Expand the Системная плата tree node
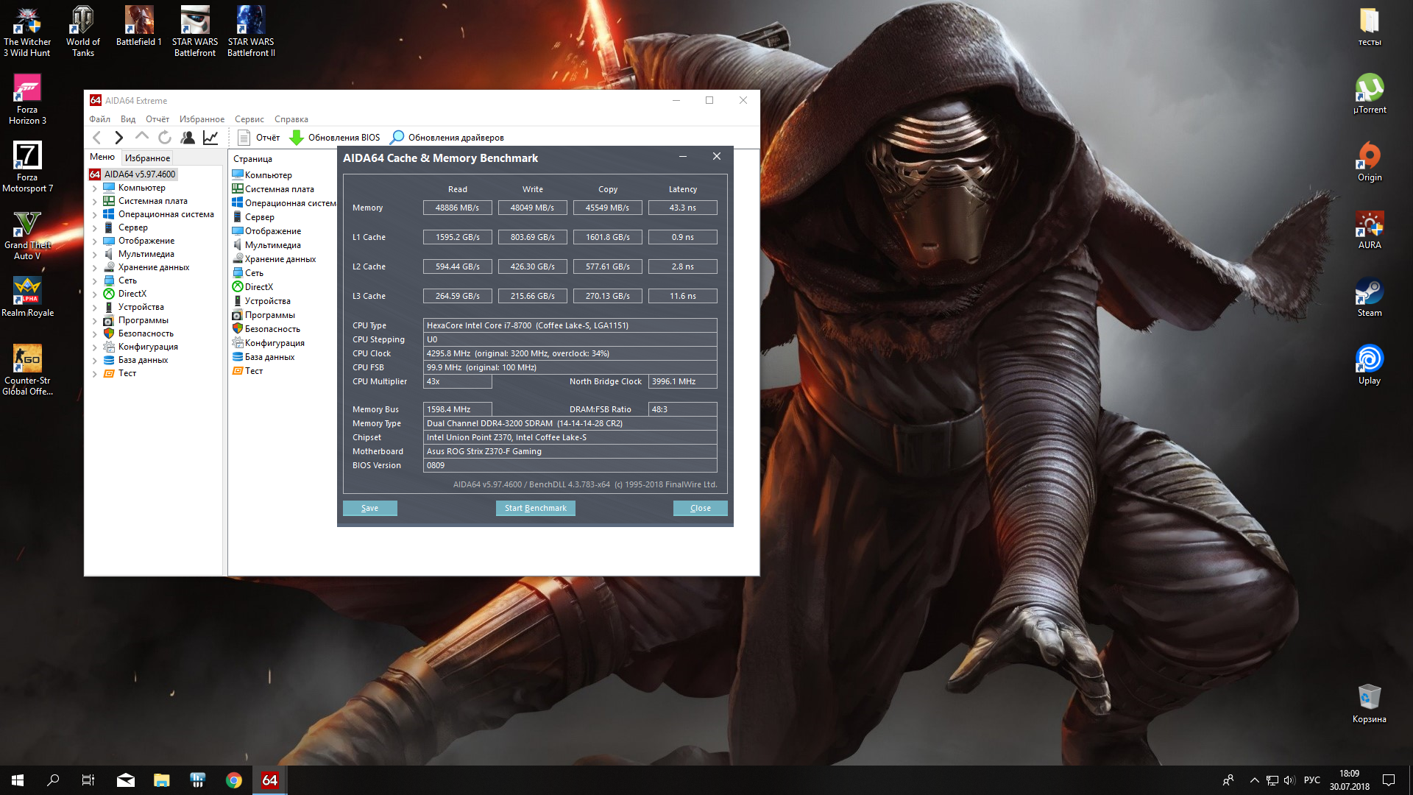 point(95,202)
